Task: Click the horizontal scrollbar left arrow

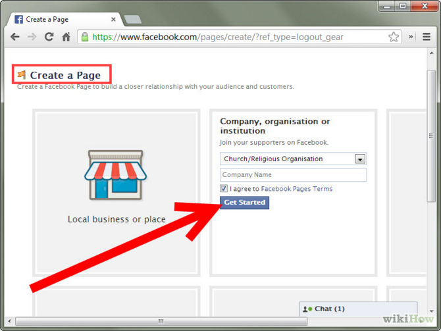Action: tap(9, 321)
